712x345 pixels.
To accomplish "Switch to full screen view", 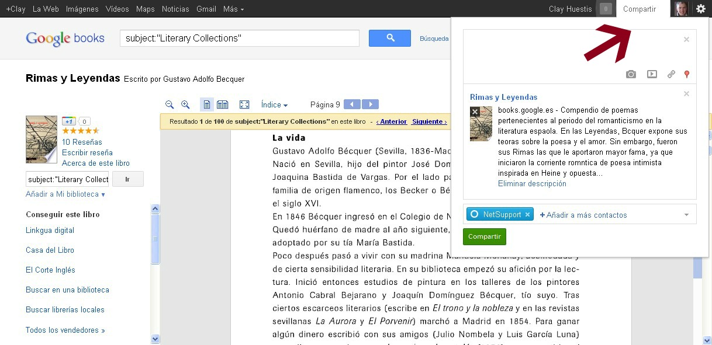I will 244,104.
